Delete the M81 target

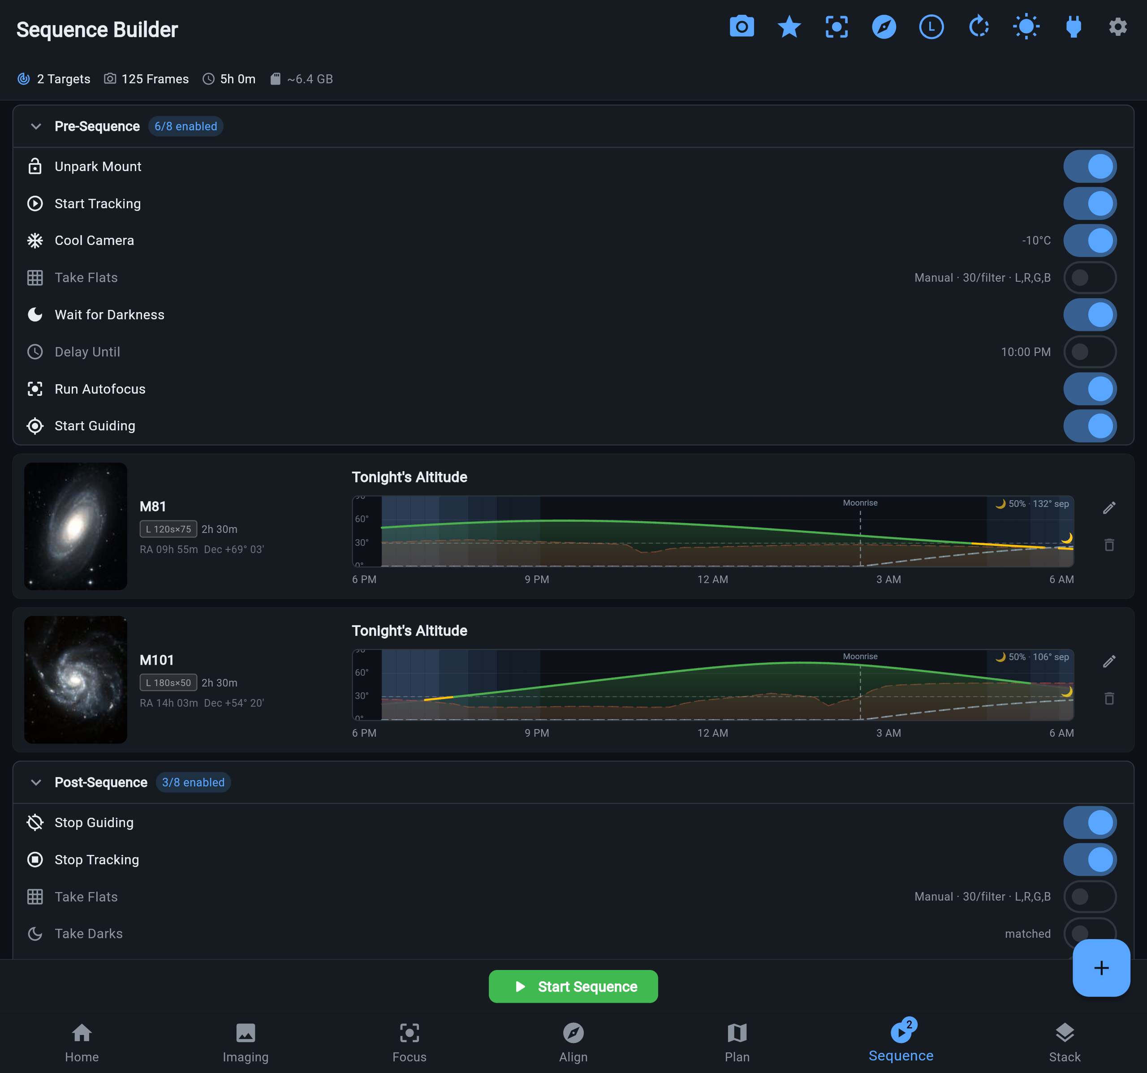1109,545
